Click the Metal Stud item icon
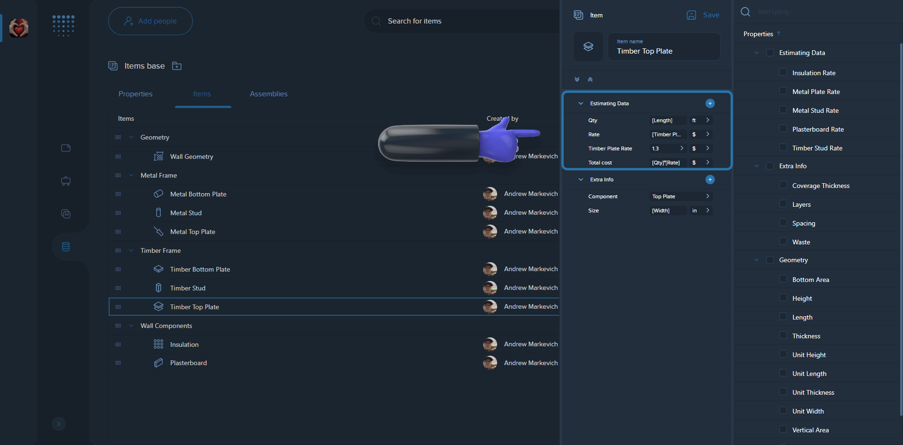This screenshot has width=903, height=445. coord(158,212)
